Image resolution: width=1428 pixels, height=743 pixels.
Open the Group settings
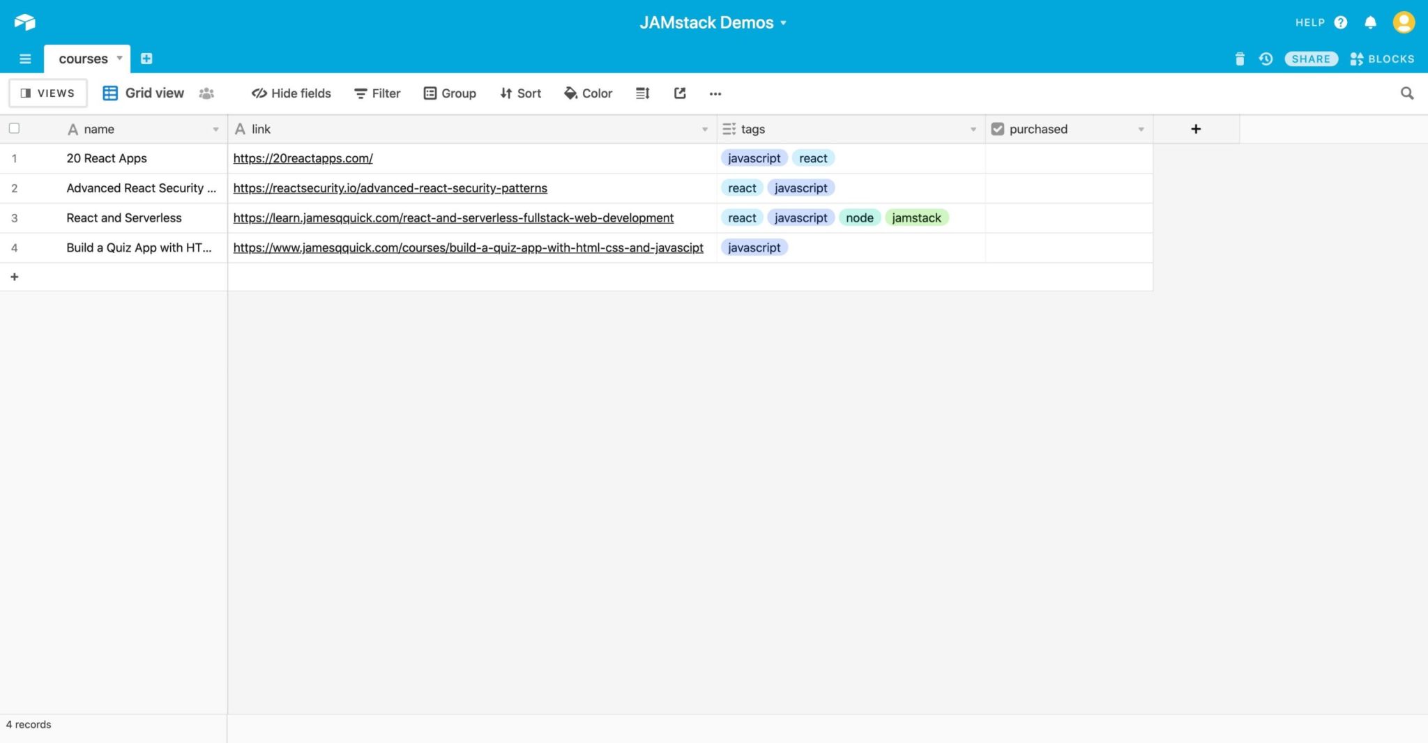tap(450, 93)
